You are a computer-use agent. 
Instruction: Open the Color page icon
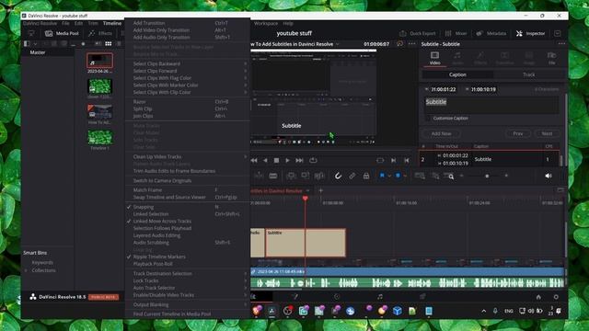[x=337, y=296]
